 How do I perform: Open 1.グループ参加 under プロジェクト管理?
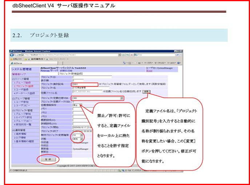click(x=22, y=114)
